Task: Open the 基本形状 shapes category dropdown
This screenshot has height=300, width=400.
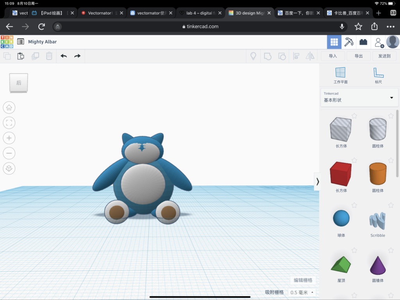Action: tap(359, 97)
